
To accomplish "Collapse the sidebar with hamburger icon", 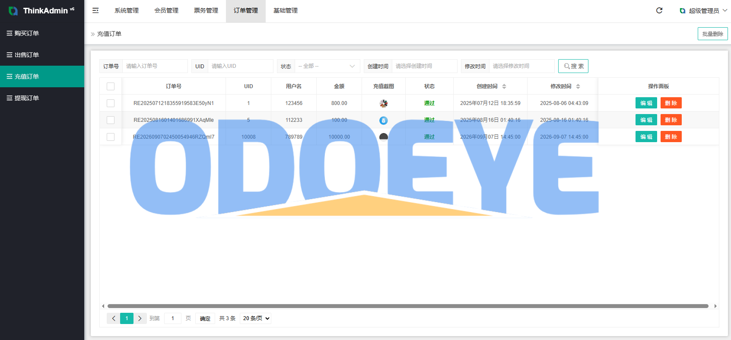I will (95, 10).
